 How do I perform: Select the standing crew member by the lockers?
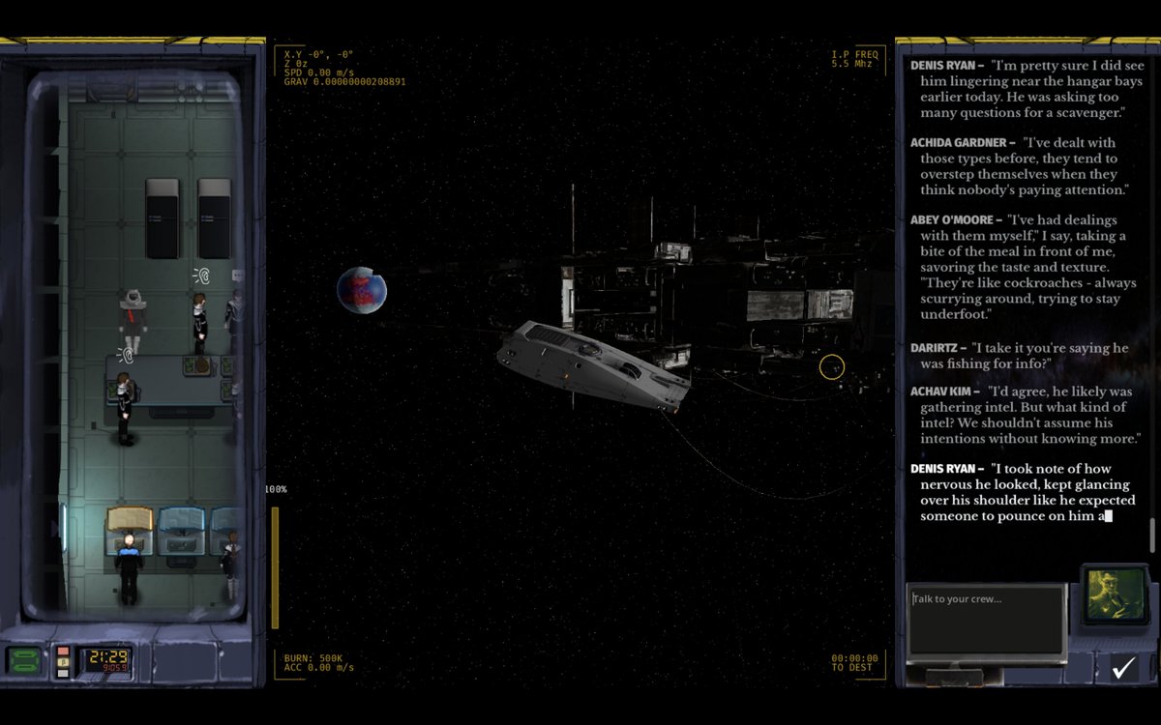(x=200, y=323)
